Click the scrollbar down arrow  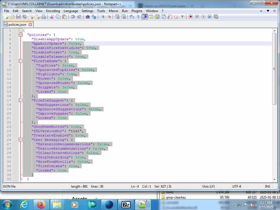[275, 179]
